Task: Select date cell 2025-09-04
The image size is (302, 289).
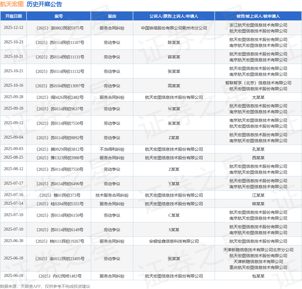Action: [x=14, y=137]
